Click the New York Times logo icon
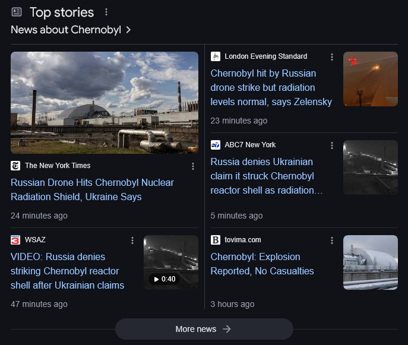 point(15,166)
